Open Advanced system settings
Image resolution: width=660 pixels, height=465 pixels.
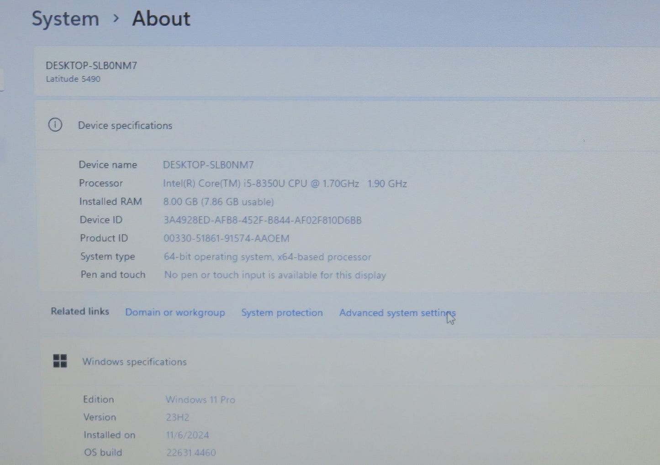point(396,313)
